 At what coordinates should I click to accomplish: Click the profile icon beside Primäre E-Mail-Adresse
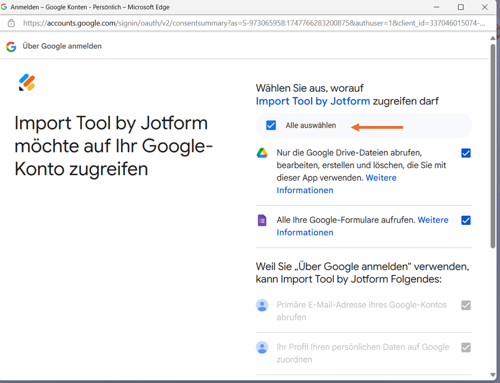[262, 305]
